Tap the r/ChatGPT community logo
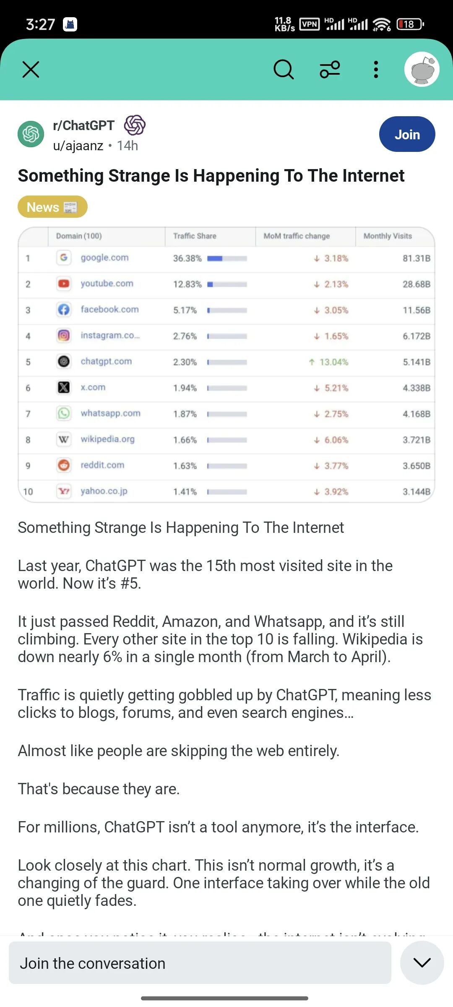Viewport: 453px width, 1007px height. click(31, 134)
